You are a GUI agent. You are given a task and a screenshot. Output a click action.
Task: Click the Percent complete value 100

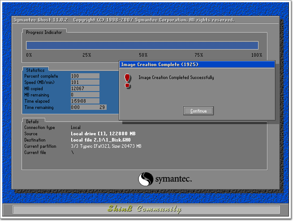pyautogui.click(x=85, y=76)
